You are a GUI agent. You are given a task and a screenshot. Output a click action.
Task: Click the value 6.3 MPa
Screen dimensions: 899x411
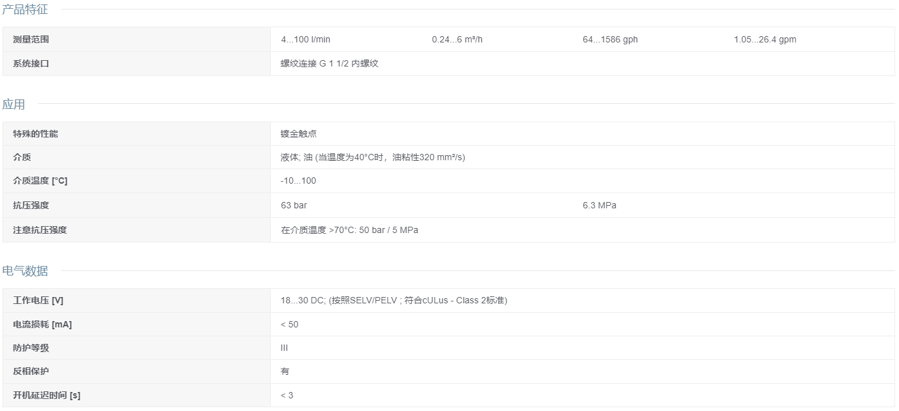tap(599, 205)
